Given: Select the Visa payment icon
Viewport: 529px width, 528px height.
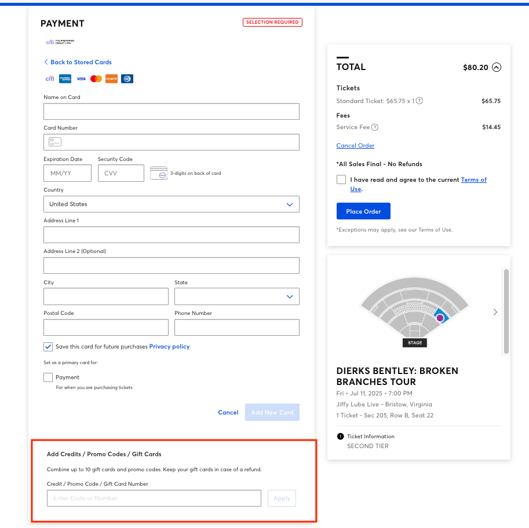Looking at the screenshot, I should tap(81, 79).
